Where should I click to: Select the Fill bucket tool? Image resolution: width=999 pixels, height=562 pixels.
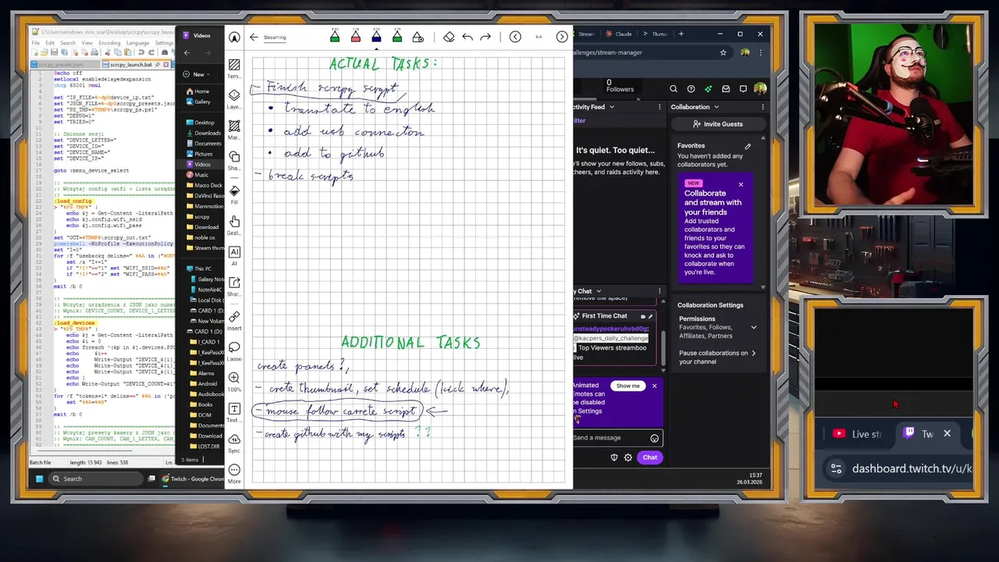(234, 194)
